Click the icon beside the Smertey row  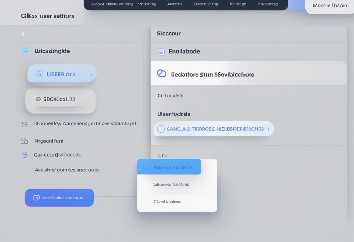(x=24, y=124)
